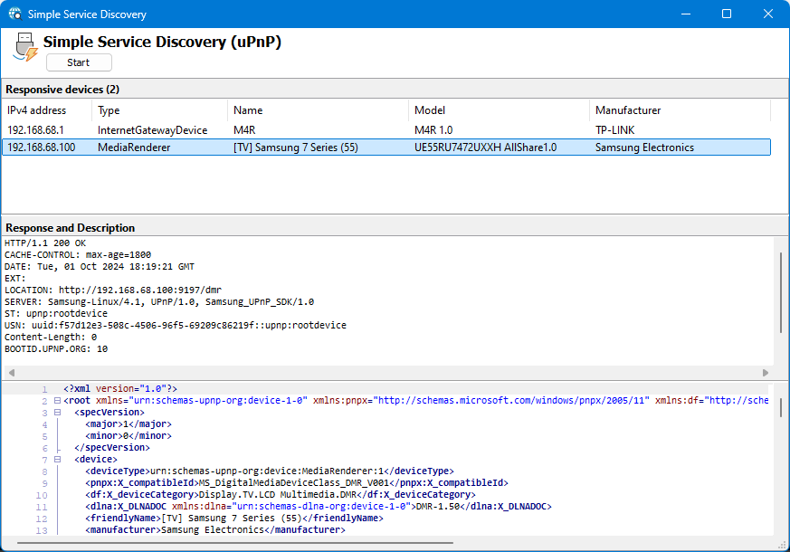Click the UE55RU7472UXXH AllShare1.0 model cell
Screen dimensions: 790x552
pyautogui.click(x=485, y=148)
